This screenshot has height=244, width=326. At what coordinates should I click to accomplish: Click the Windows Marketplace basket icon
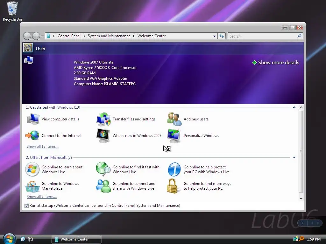[x=32, y=186]
